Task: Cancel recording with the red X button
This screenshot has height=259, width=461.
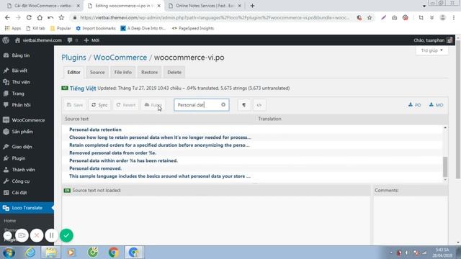Action: pos(37,235)
